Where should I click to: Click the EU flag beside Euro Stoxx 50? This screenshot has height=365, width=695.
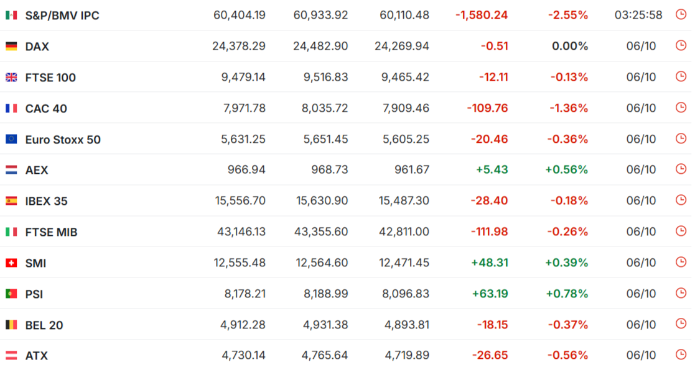pos(11,139)
